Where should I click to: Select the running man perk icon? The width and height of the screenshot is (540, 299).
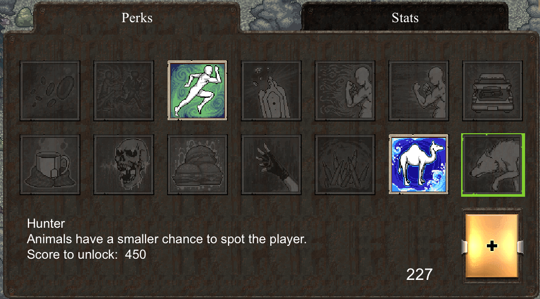pos(198,91)
